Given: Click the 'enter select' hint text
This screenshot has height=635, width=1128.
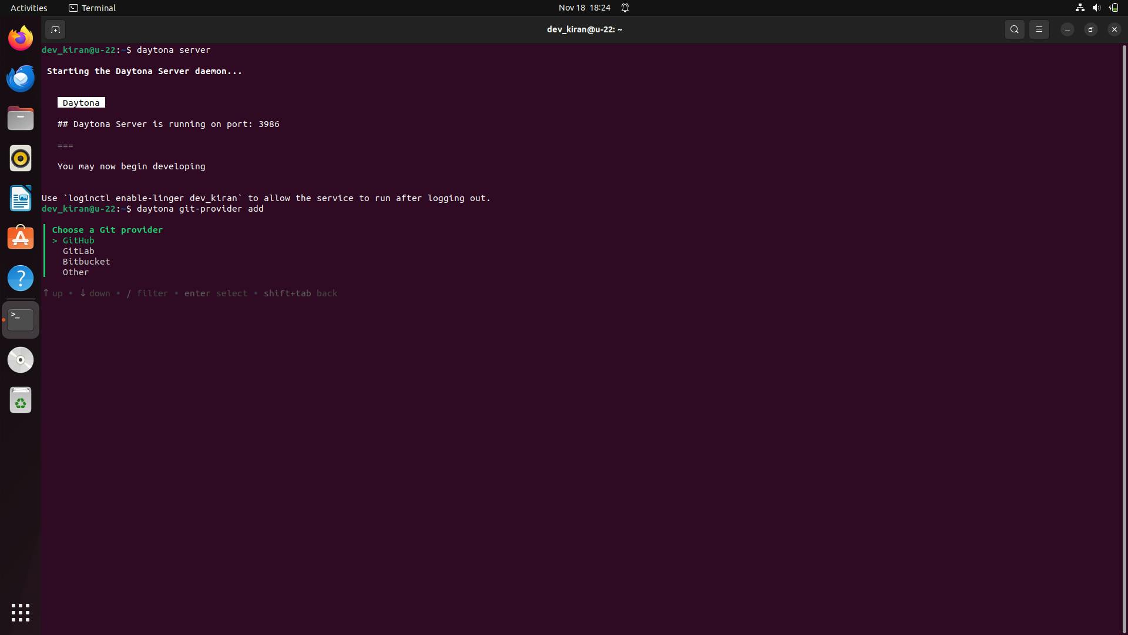Looking at the screenshot, I should [x=216, y=293].
